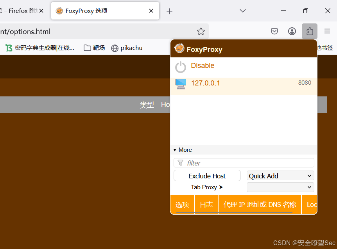
Task: Click the Disable text in FoxyProxy
Action: click(203, 66)
